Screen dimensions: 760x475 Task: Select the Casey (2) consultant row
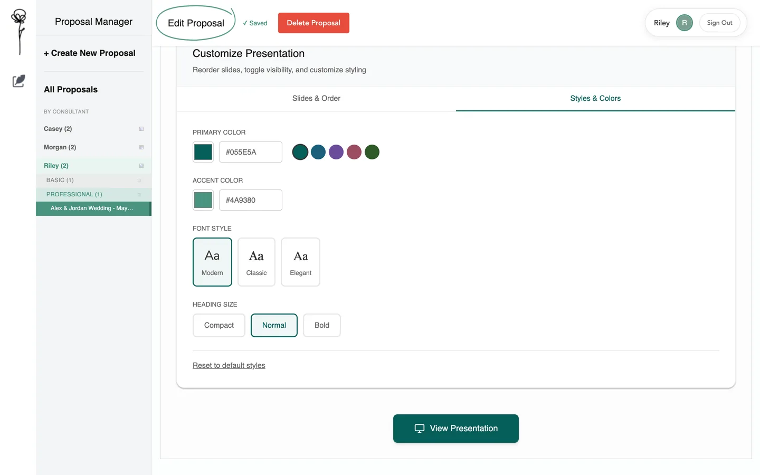tap(94, 129)
